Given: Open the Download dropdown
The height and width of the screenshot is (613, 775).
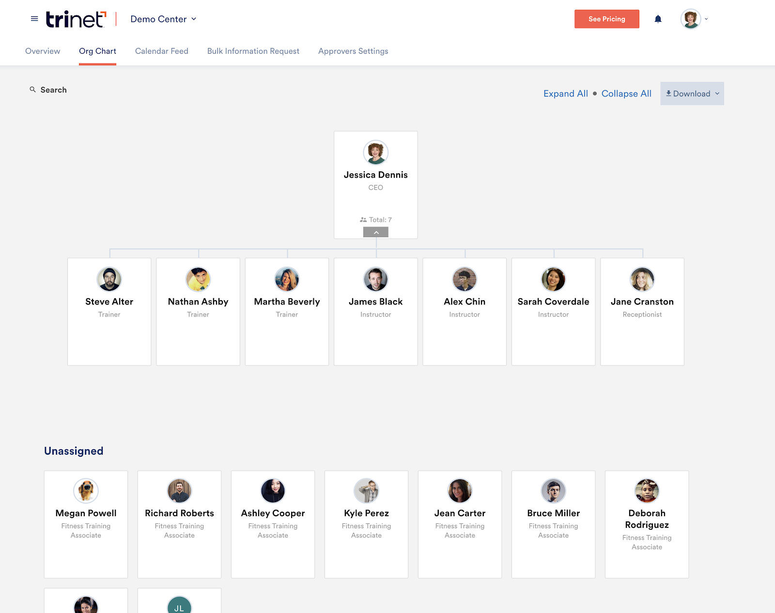Looking at the screenshot, I should tap(692, 93).
